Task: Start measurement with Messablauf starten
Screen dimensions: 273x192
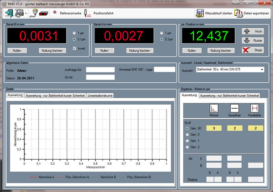Action: pyautogui.click(x=213, y=13)
